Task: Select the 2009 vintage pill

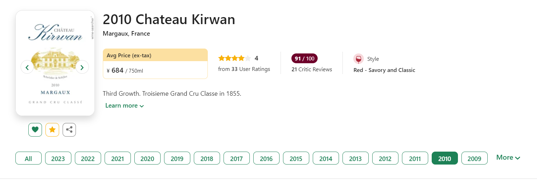Action: (x=474, y=158)
